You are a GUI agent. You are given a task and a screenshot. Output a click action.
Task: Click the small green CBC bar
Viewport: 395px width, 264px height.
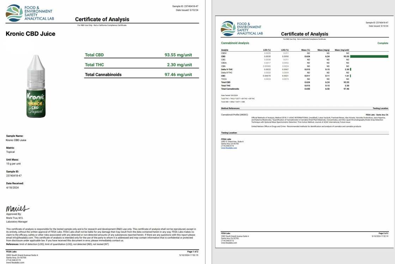coord(351,76)
